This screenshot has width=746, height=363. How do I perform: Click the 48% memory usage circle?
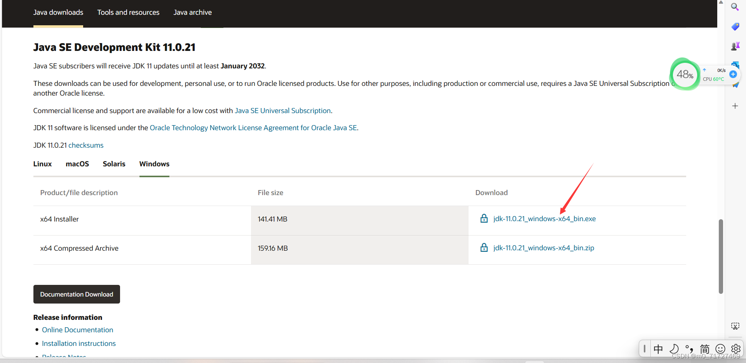click(x=685, y=74)
